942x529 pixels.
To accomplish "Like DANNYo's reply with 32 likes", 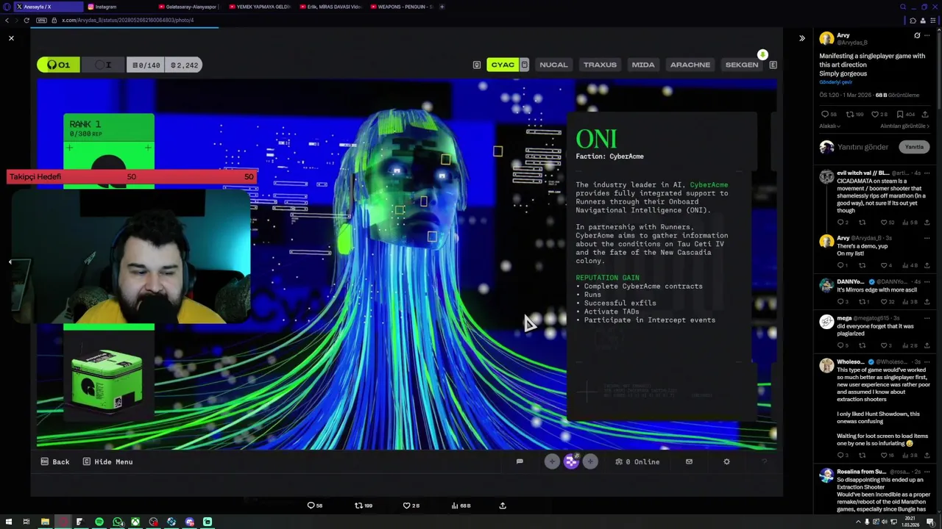I will pyautogui.click(x=888, y=302).
